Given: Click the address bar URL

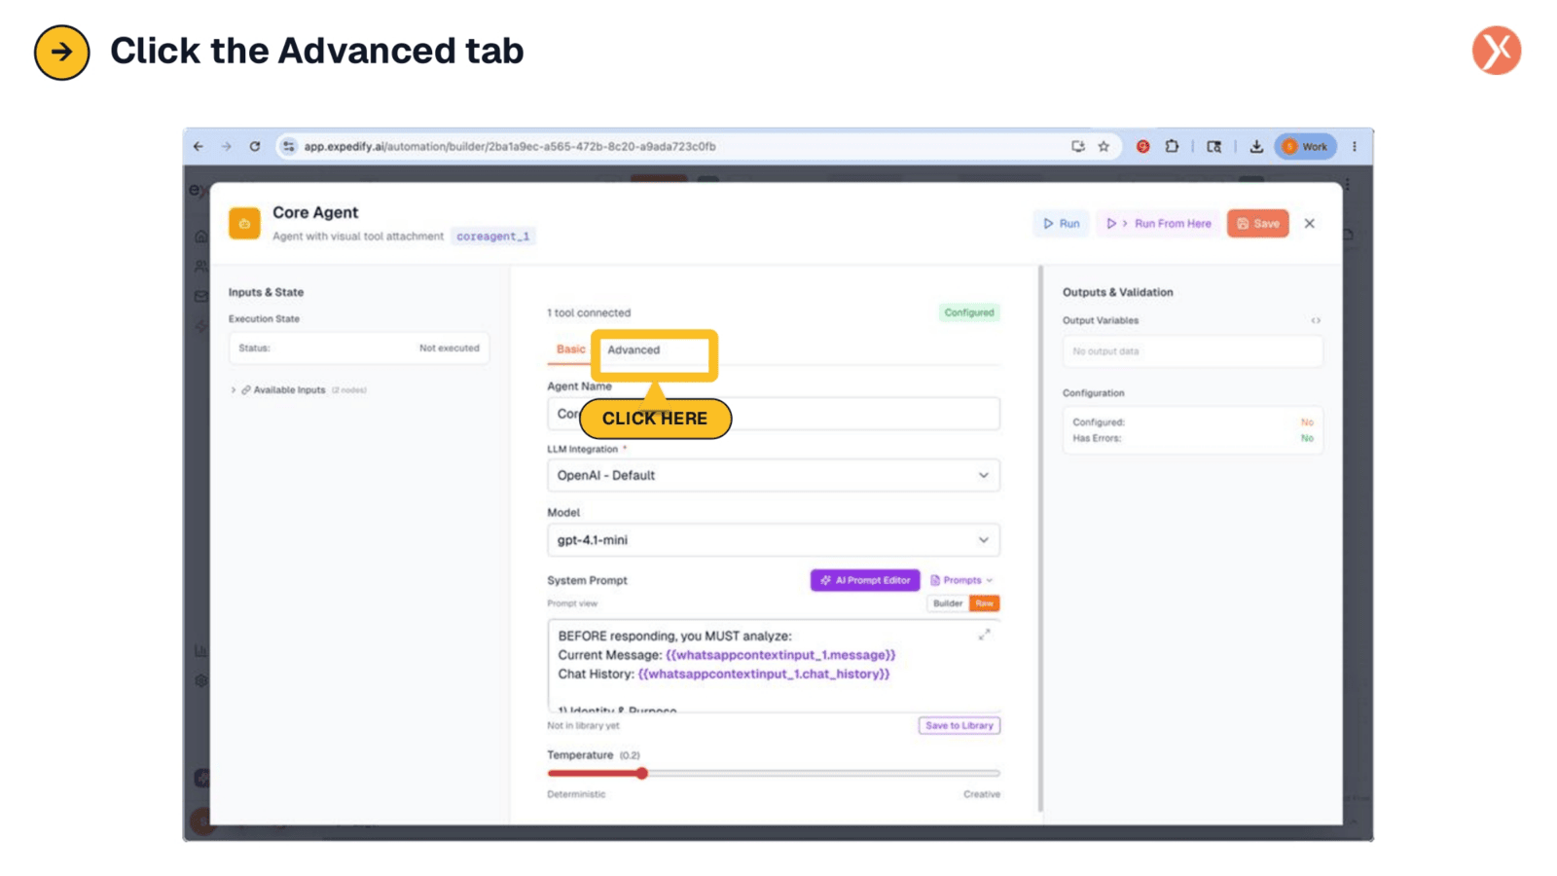Looking at the screenshot, I should point(510,146).
